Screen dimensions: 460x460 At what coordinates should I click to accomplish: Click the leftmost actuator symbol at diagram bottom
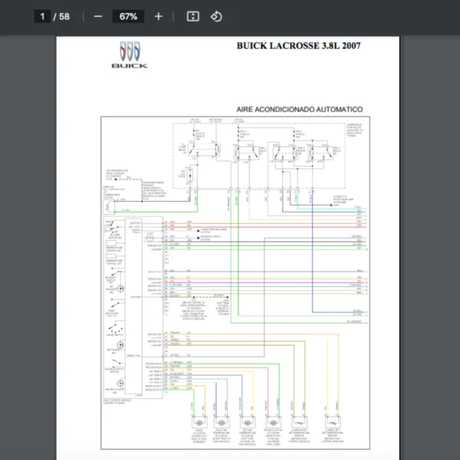tap(199, 423)
